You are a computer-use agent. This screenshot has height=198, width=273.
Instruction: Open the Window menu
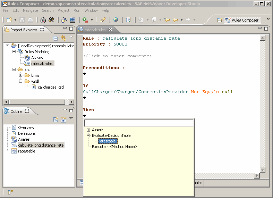(91, 10)
